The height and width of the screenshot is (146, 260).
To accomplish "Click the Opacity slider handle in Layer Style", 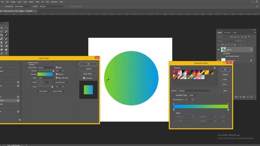I will [x=53, y=71].
